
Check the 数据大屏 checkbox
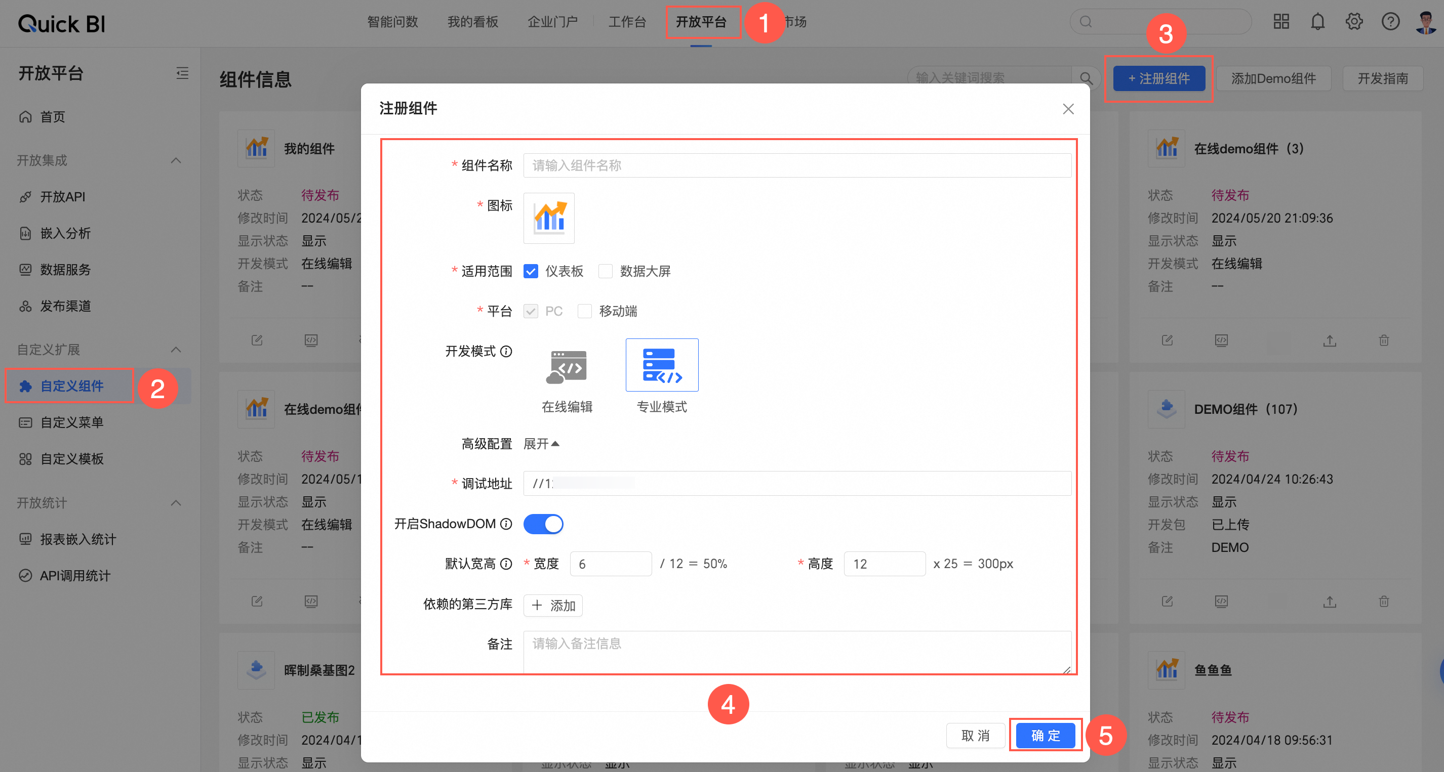coord(606,271)
